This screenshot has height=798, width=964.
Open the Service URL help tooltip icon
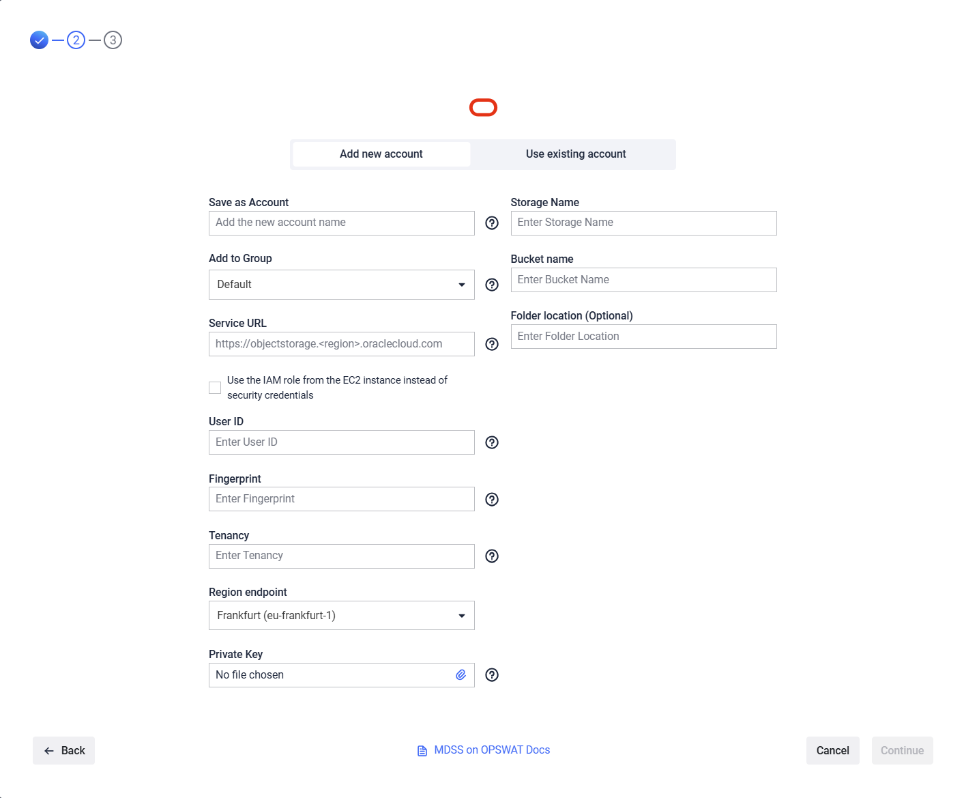[x=492, y=344]
